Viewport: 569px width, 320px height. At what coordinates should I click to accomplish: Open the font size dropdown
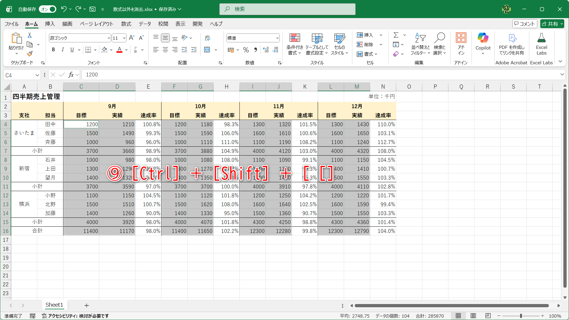124,38
